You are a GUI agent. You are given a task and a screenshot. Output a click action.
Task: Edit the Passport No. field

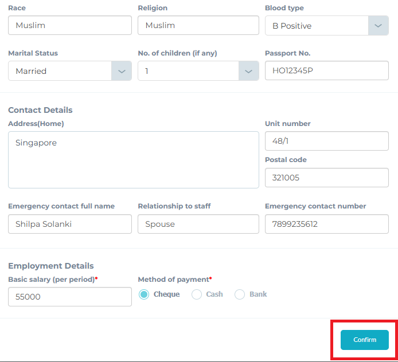point(327,70)
